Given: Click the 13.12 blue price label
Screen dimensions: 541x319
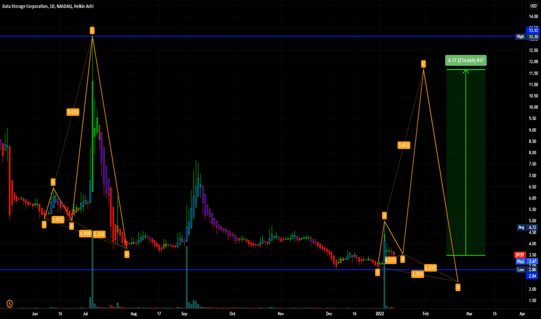Looking at the screenshot, I should click(533, 30).
